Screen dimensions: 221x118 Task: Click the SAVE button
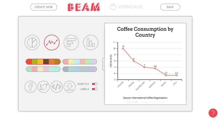click(170, 7)
